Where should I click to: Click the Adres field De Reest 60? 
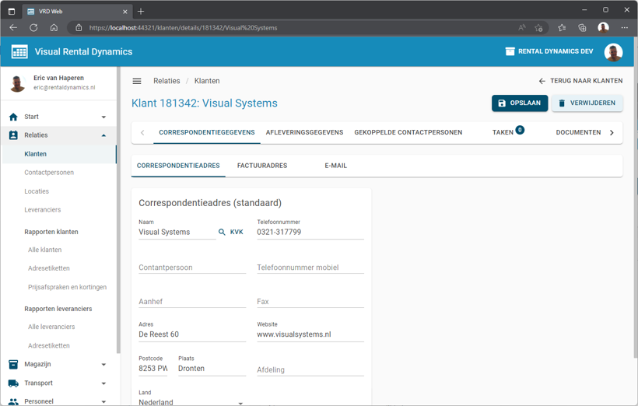[x=192, y=334]
